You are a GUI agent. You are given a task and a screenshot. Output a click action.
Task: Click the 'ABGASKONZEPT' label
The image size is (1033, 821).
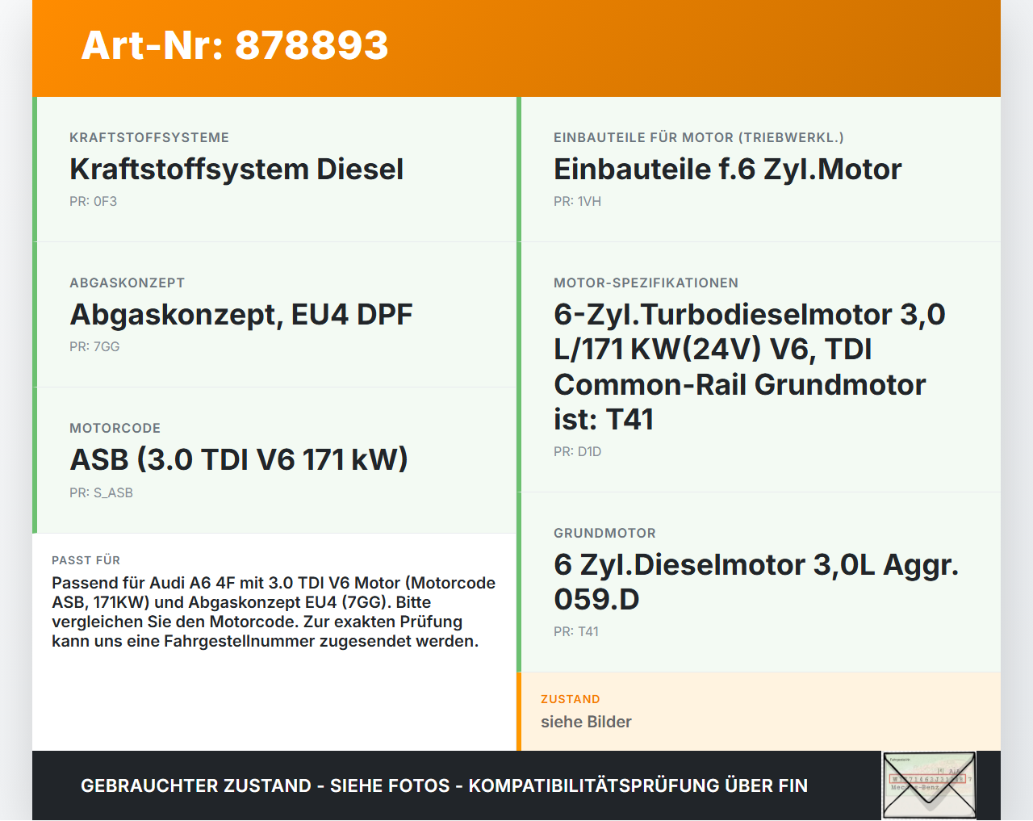click(127, 283)
